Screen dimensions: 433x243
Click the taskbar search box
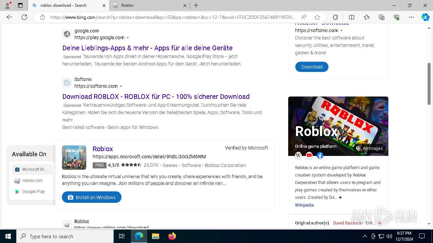(65, 236)
